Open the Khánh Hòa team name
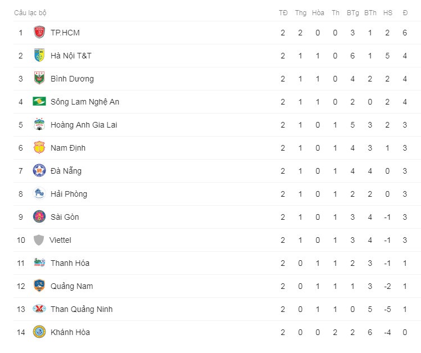421x353 pixels. click(70, 332)
